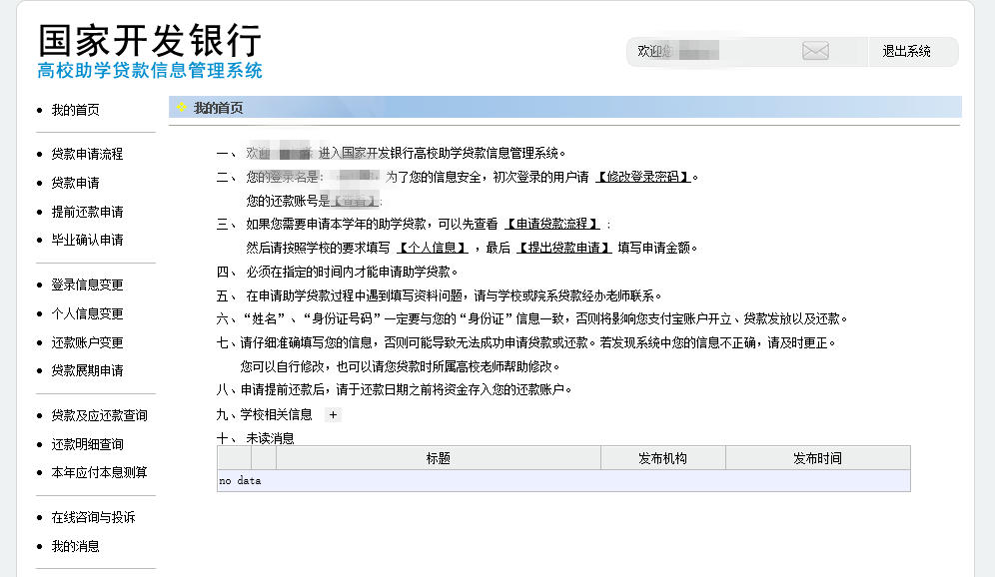
Task: Click the yellow diamond icon beside 我的首页
Action: [x=182, y=107]
